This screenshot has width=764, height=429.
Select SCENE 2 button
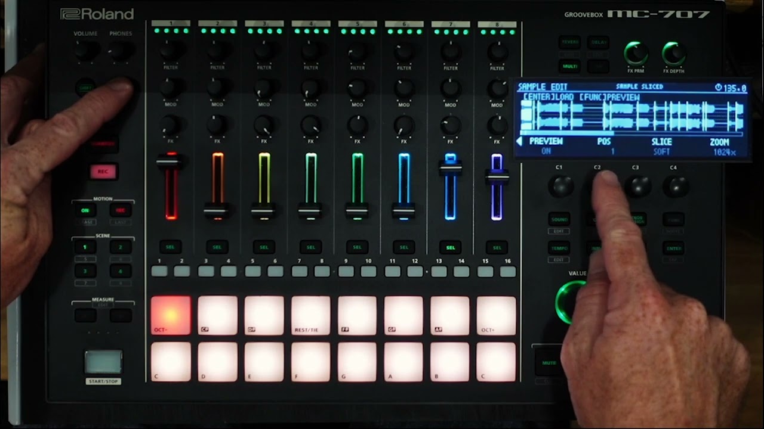[x=120, y=247]
